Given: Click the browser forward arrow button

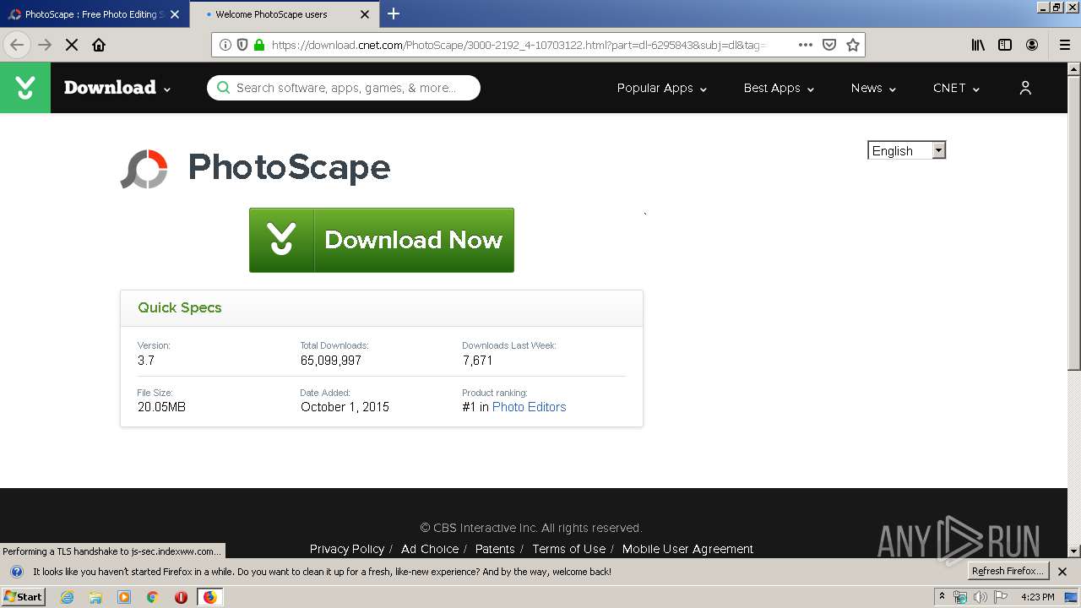Looking at the screenshot, I should [45, 45].
